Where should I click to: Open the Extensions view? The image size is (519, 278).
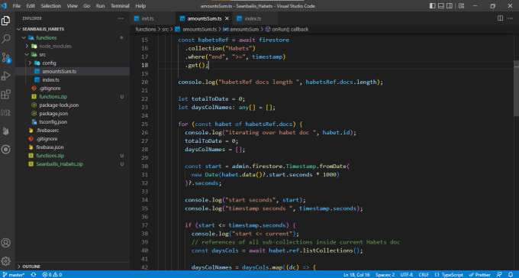[x=5, y=94]
